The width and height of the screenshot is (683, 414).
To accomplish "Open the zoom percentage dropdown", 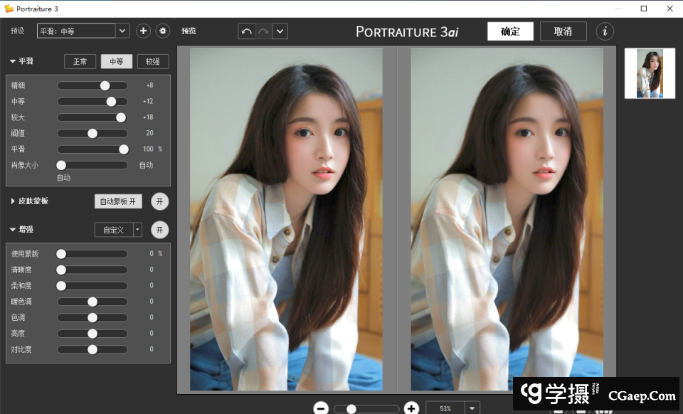I will pos(472,408).
